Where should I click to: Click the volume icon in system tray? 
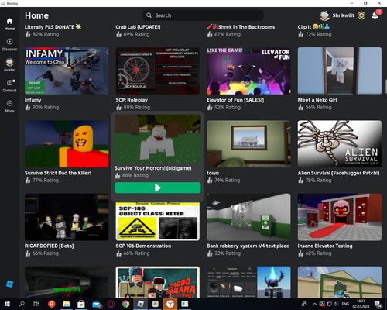(336, 304)
